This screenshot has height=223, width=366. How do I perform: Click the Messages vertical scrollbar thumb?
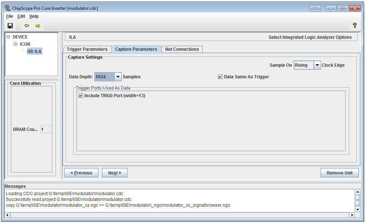(358, 200)
